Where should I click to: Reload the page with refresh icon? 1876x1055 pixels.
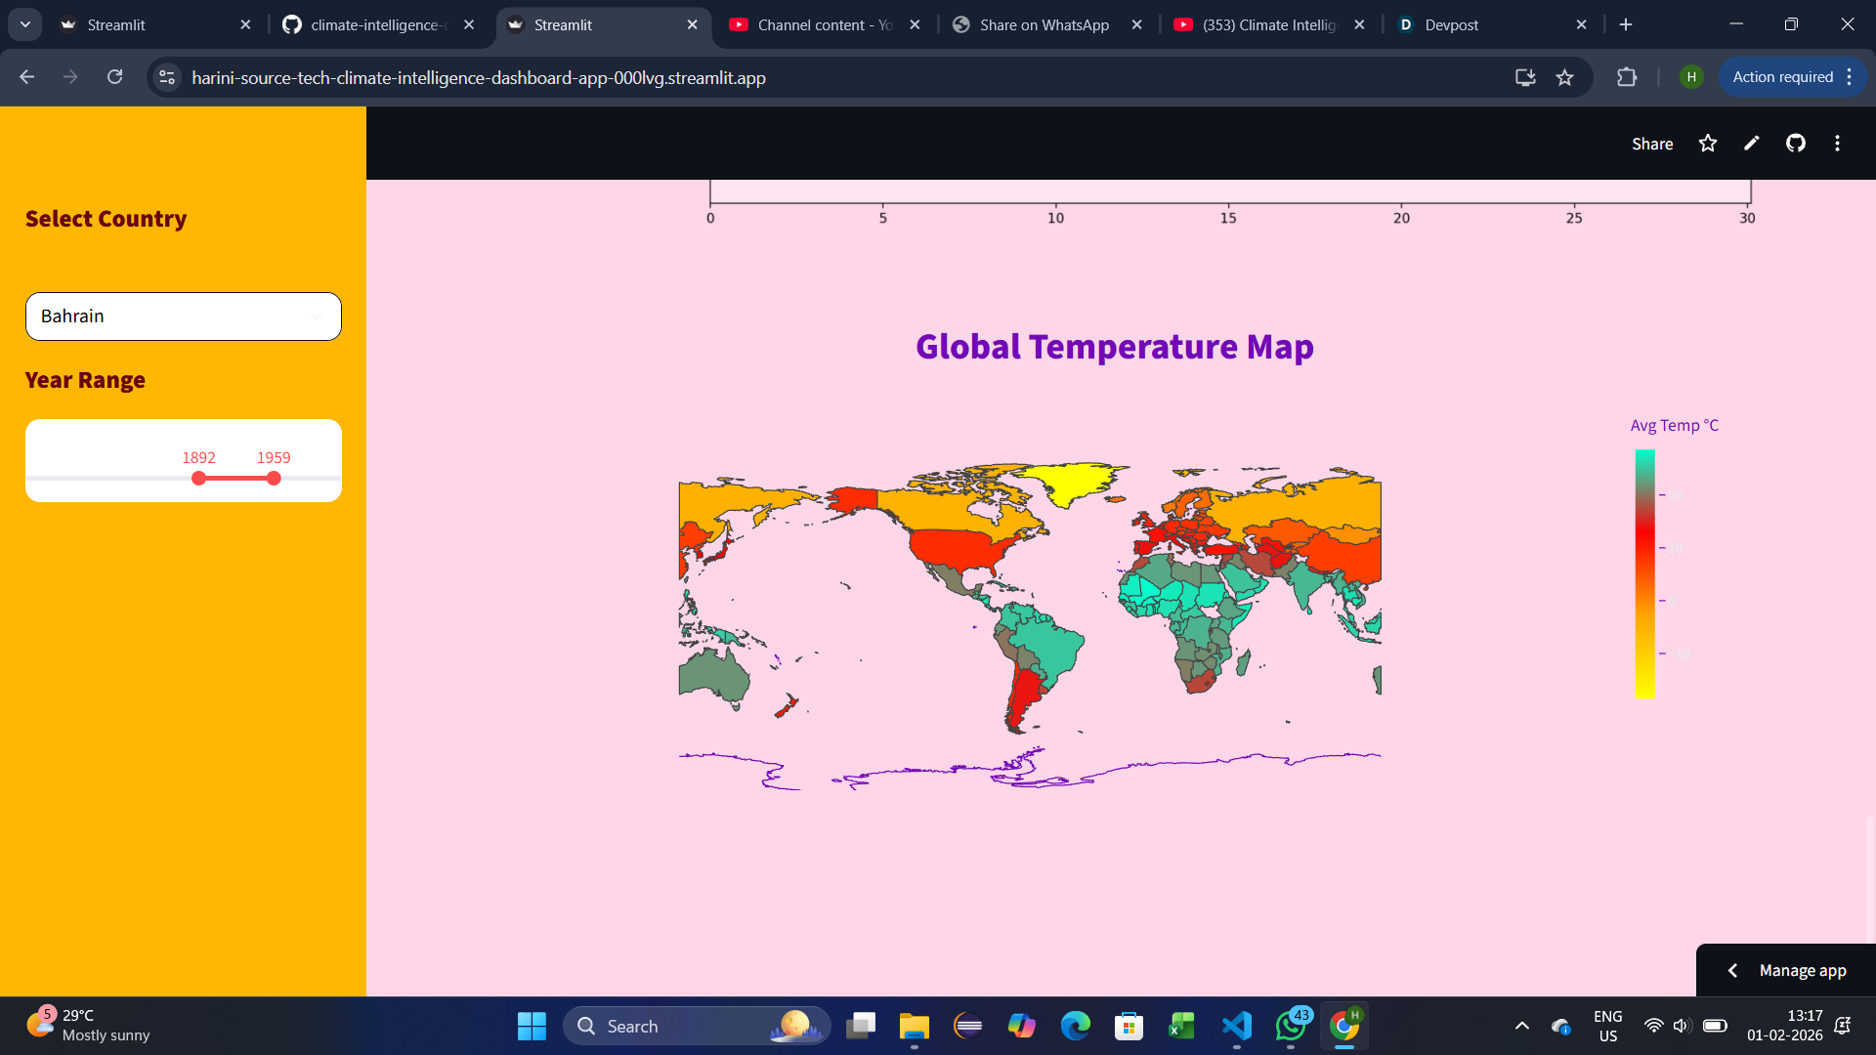(115, 77)
